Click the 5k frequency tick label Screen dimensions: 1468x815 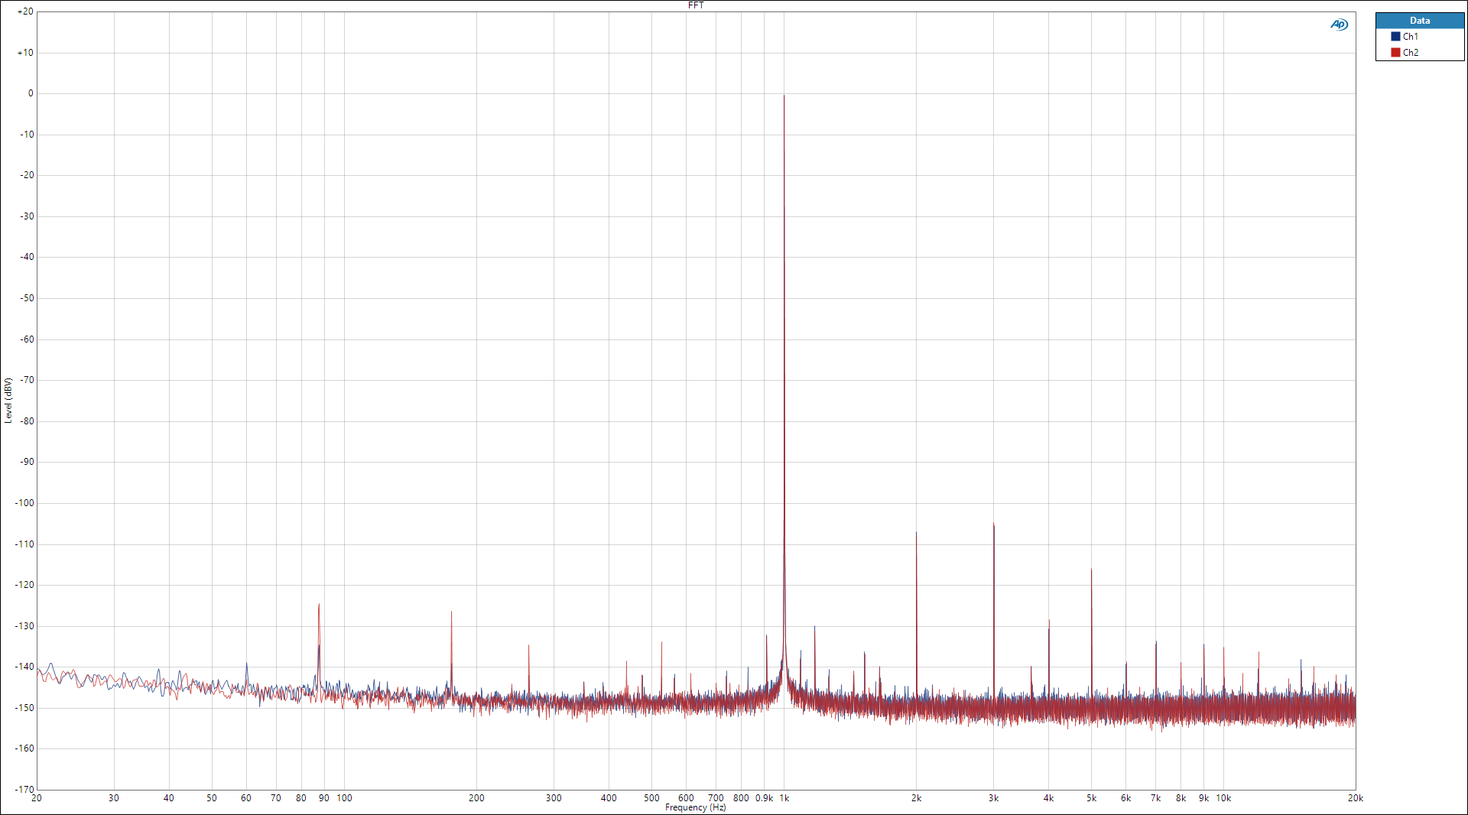click(x=1091, y=797)
